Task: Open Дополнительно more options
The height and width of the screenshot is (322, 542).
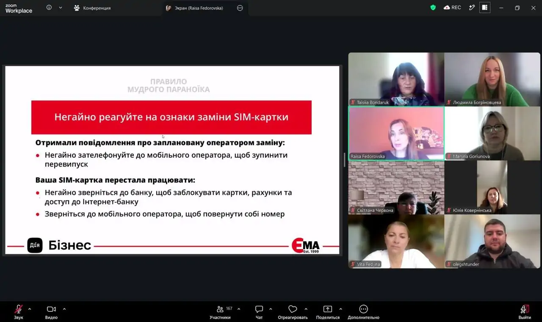Action: [363, 311]
